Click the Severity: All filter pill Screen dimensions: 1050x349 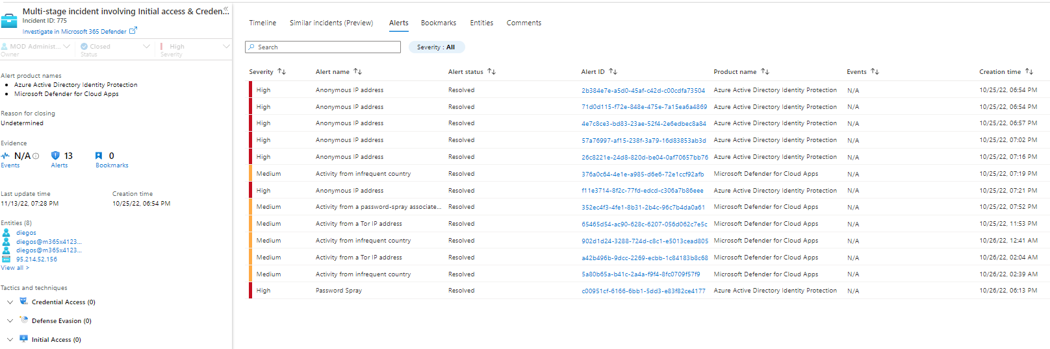[436, 47]
